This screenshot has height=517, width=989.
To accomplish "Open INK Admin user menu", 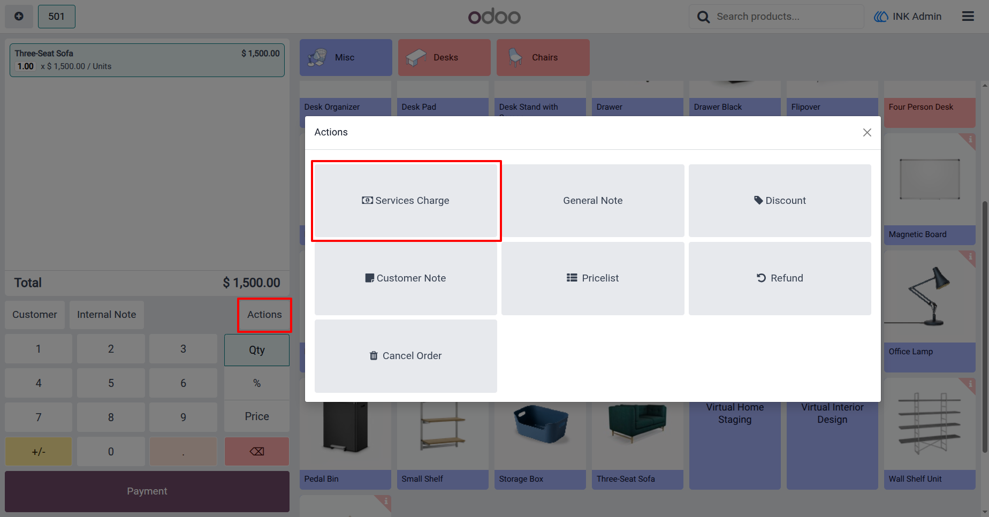I will [x=908, y=17].
